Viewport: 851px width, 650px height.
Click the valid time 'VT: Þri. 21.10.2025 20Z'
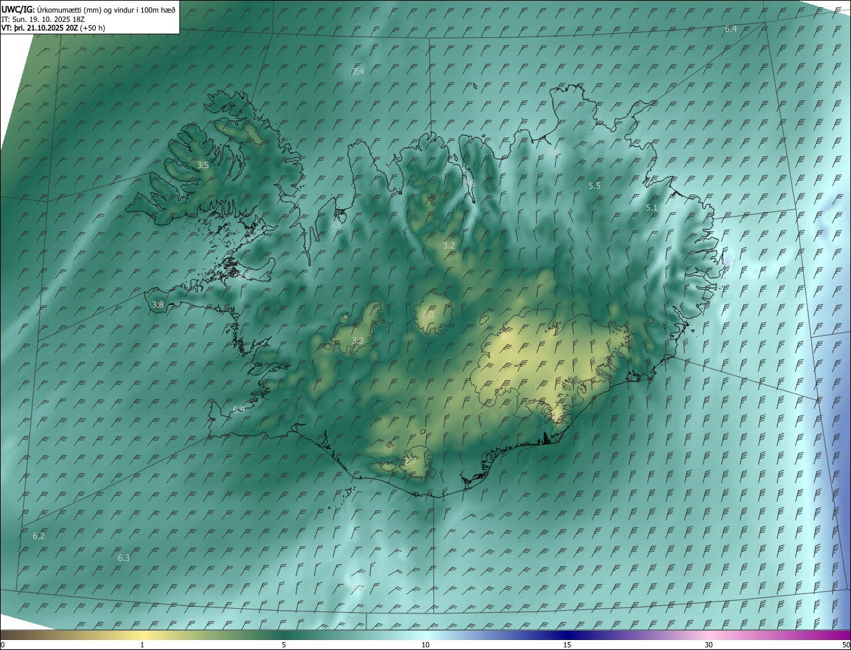(39, 28)
